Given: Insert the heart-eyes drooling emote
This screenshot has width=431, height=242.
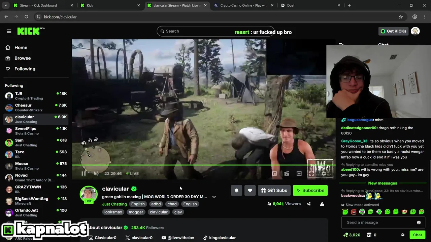Looking at the screenshot, I should coord(422,212).
